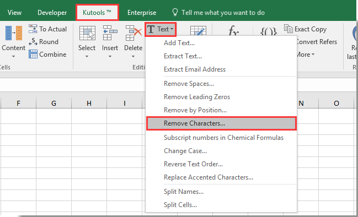
Task: Open the Text dropdown menu
Action: pyautogui.click(x=161, y=29)
